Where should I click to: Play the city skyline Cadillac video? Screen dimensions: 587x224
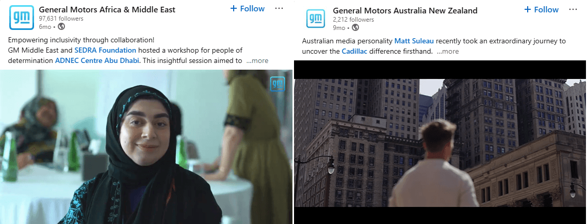click(x=440, y=142)
